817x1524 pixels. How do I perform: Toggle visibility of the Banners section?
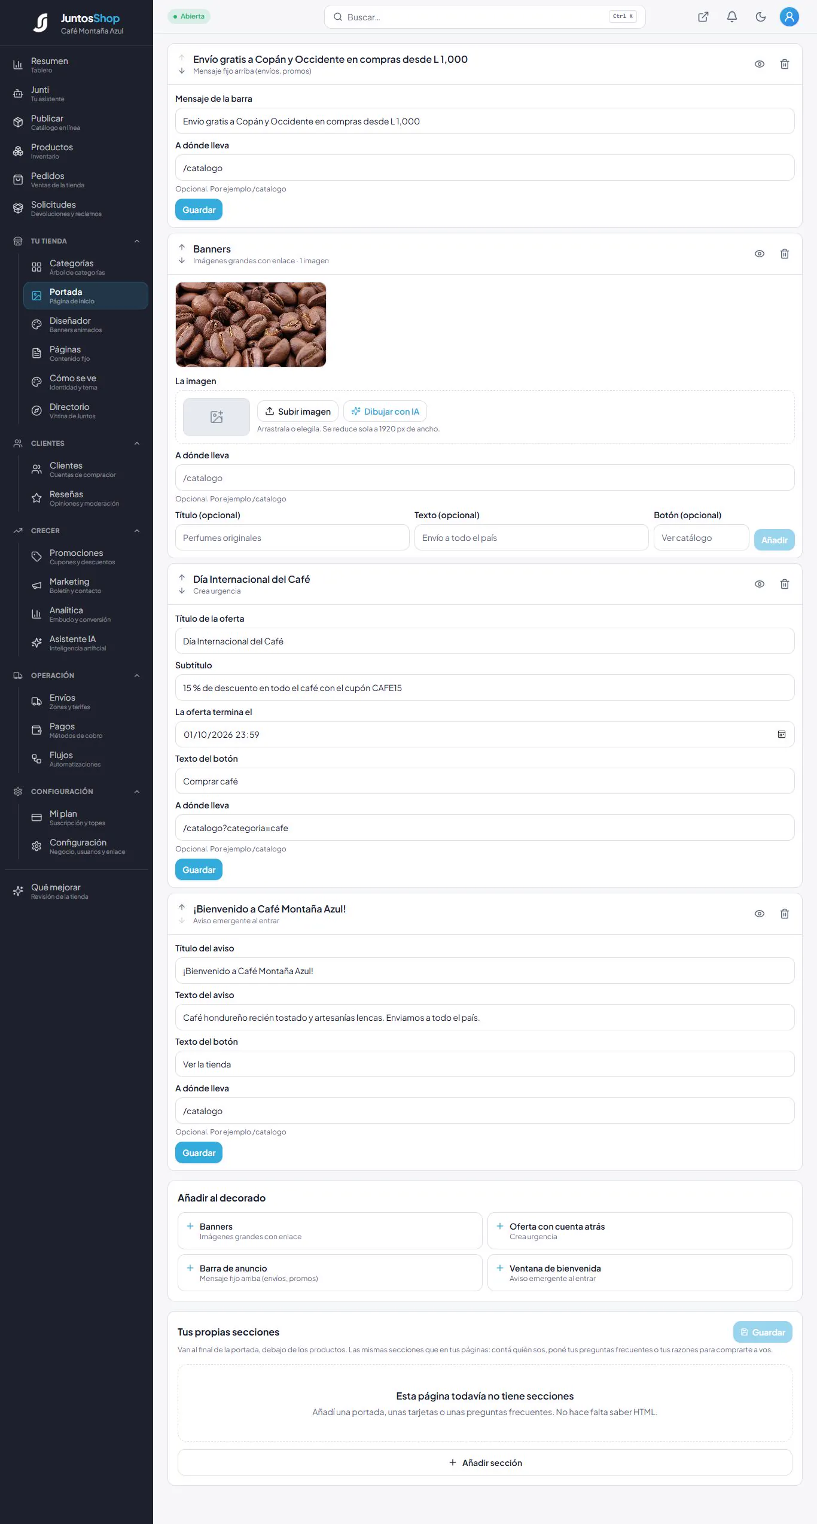click(759, 254)
